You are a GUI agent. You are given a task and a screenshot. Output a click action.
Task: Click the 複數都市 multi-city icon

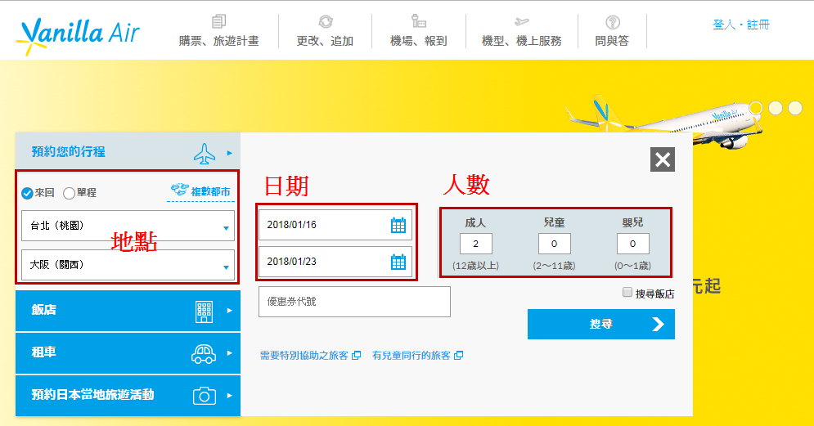[x=180, y=190]
